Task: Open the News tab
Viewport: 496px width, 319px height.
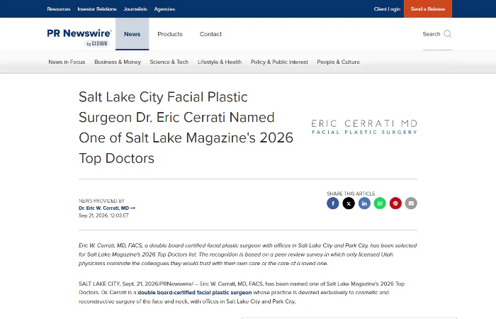Action: (x=133, y=34)
